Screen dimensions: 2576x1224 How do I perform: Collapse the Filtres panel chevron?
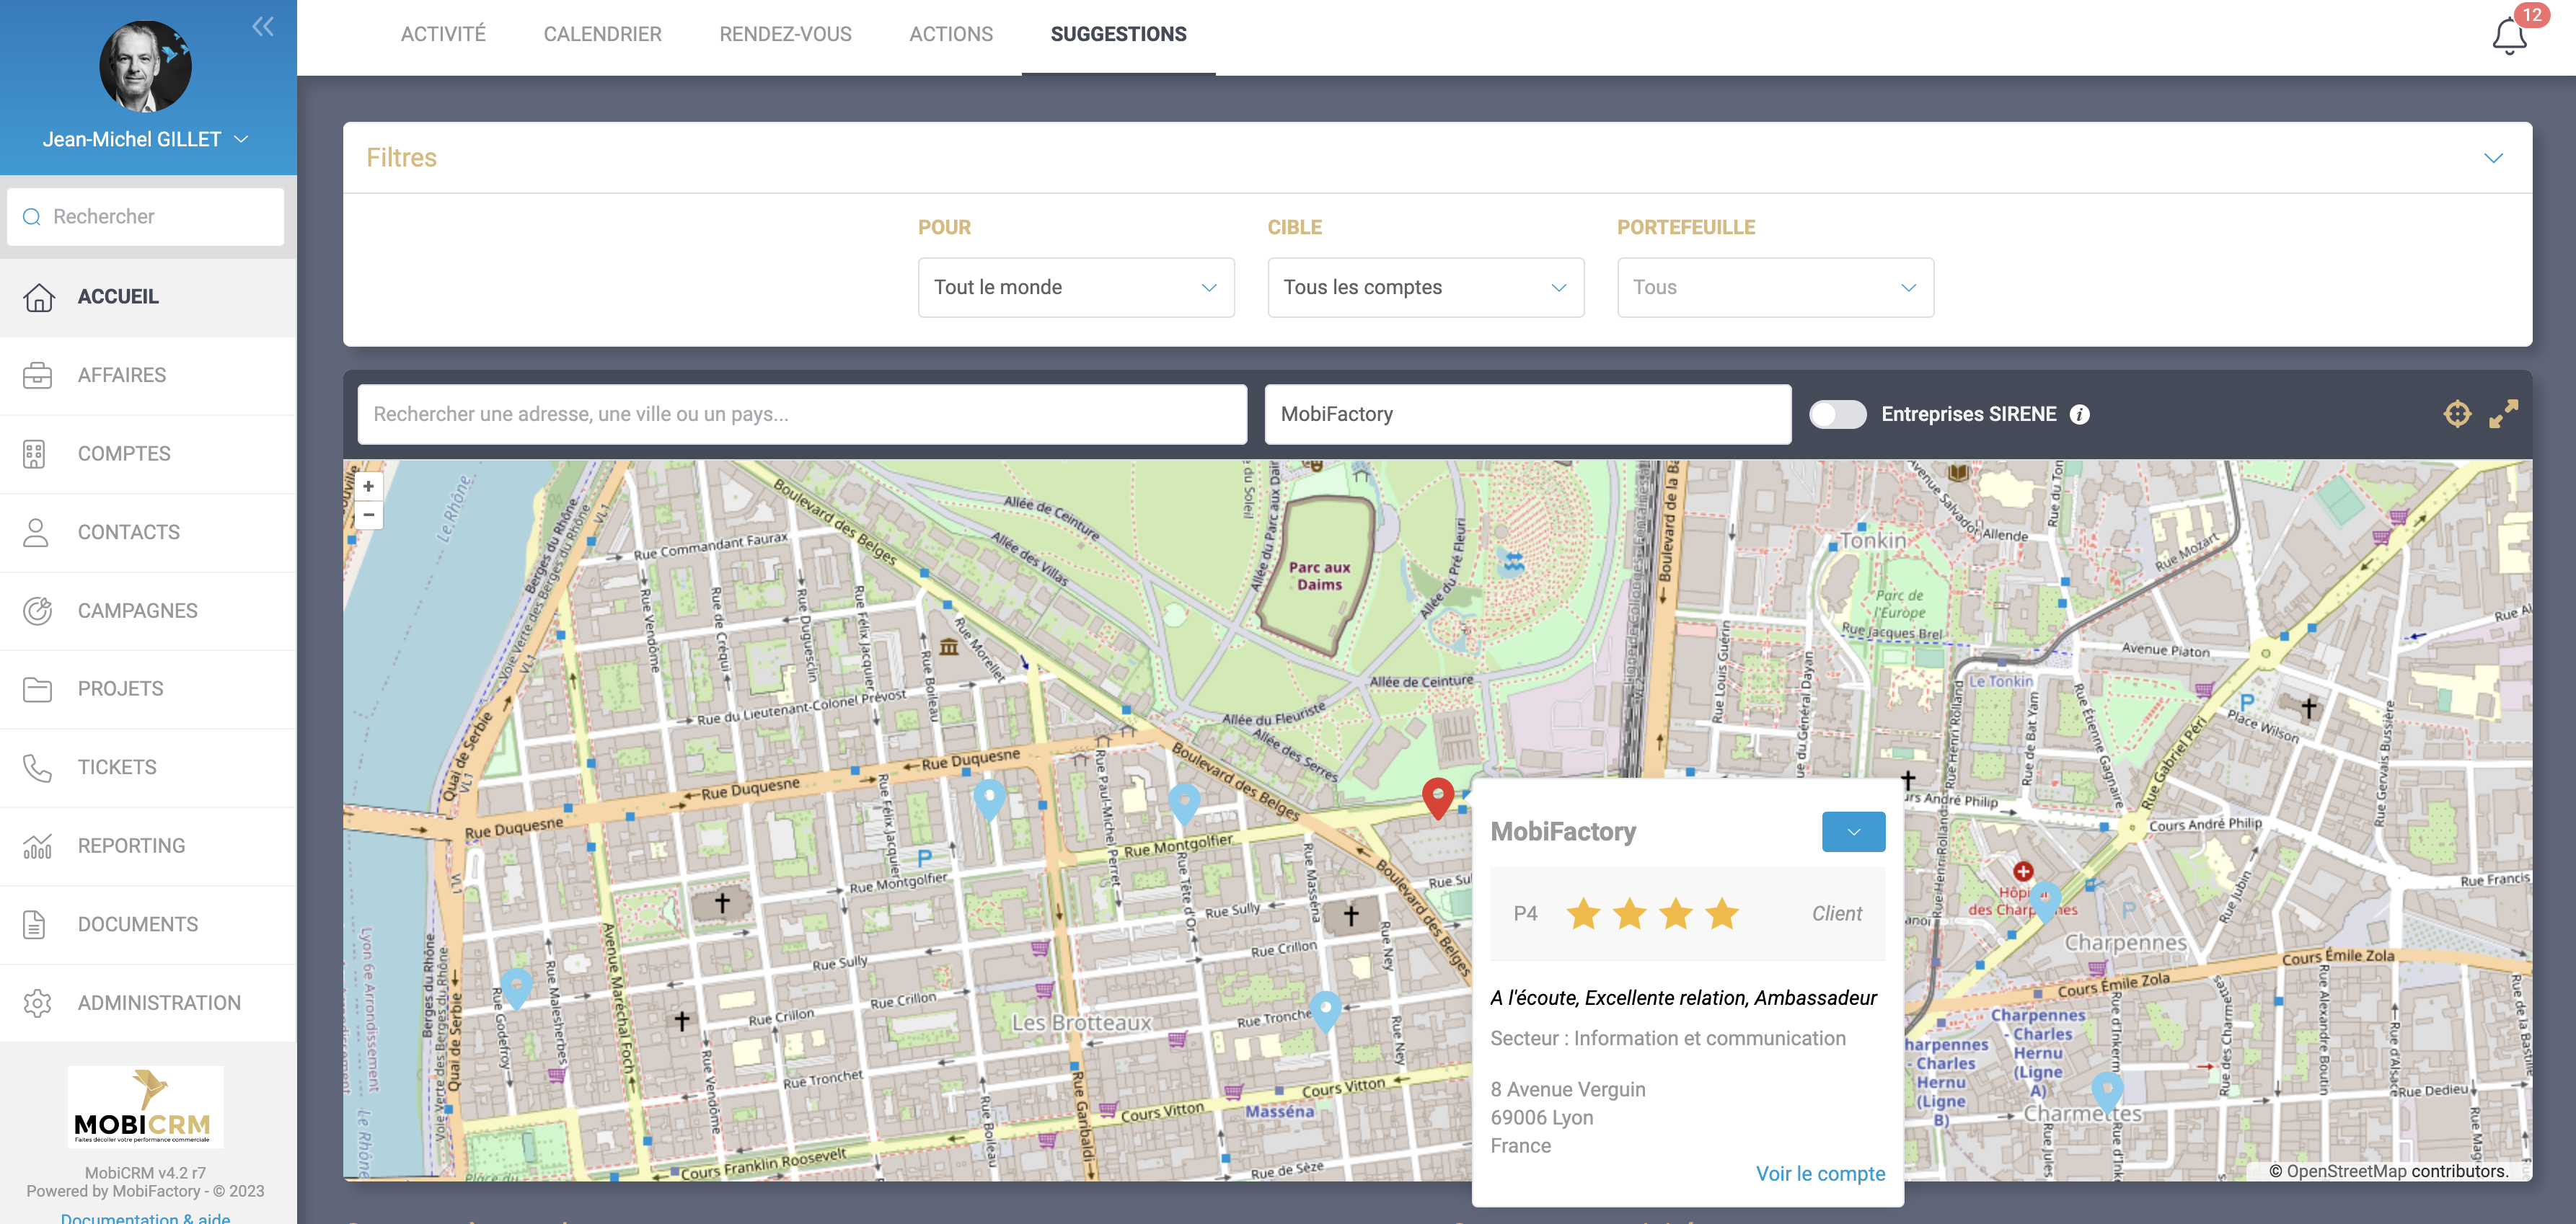[x=2493, y=158]
